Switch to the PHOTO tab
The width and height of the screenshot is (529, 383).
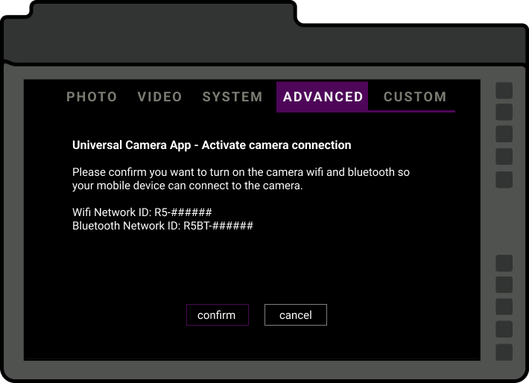coord(92,97)
